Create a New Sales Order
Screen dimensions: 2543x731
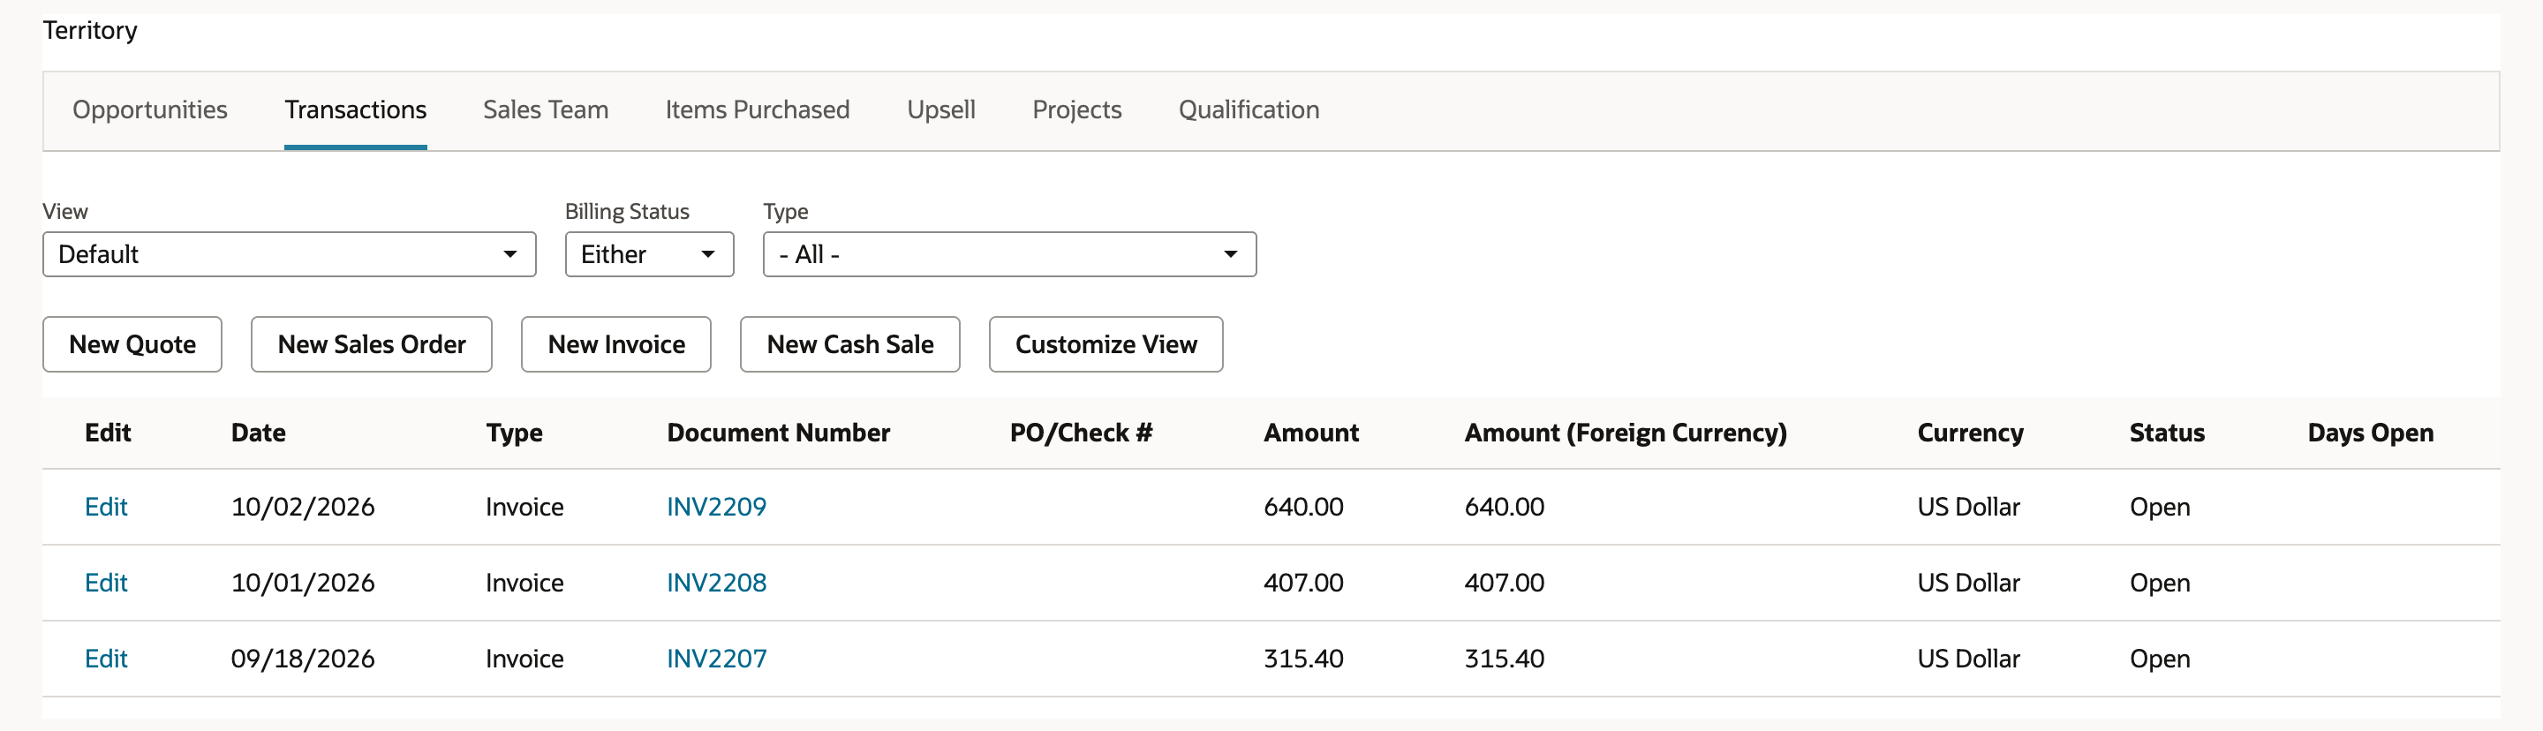point(371,344)
